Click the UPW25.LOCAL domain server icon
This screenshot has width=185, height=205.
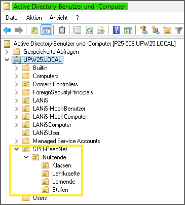pos(17,60)
